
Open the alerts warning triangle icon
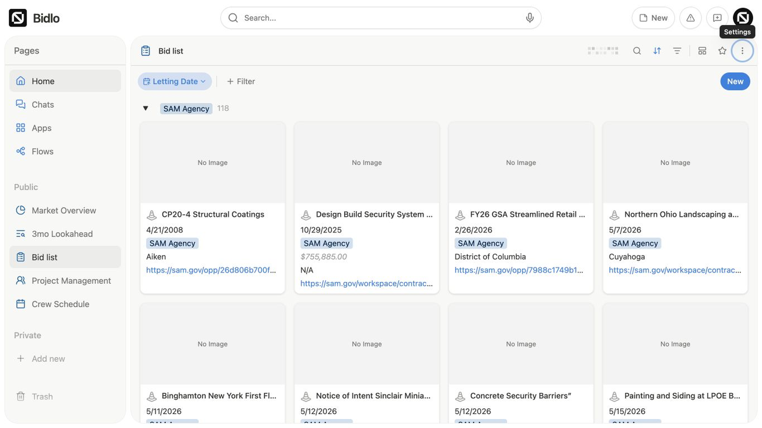pyautogui.click(x=691, y=18)
